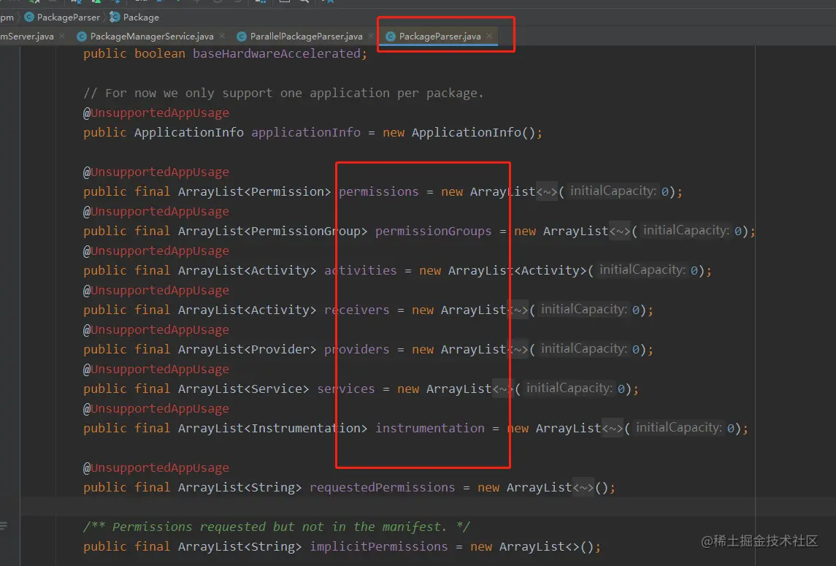Switch to the ParallelPackageParser.java tab
This screenshot has height=566, width=836.
pos(306,37)
